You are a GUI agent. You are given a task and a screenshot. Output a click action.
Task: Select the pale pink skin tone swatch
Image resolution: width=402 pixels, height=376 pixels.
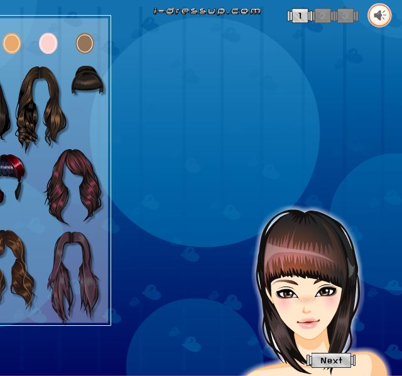coord(48,43)
